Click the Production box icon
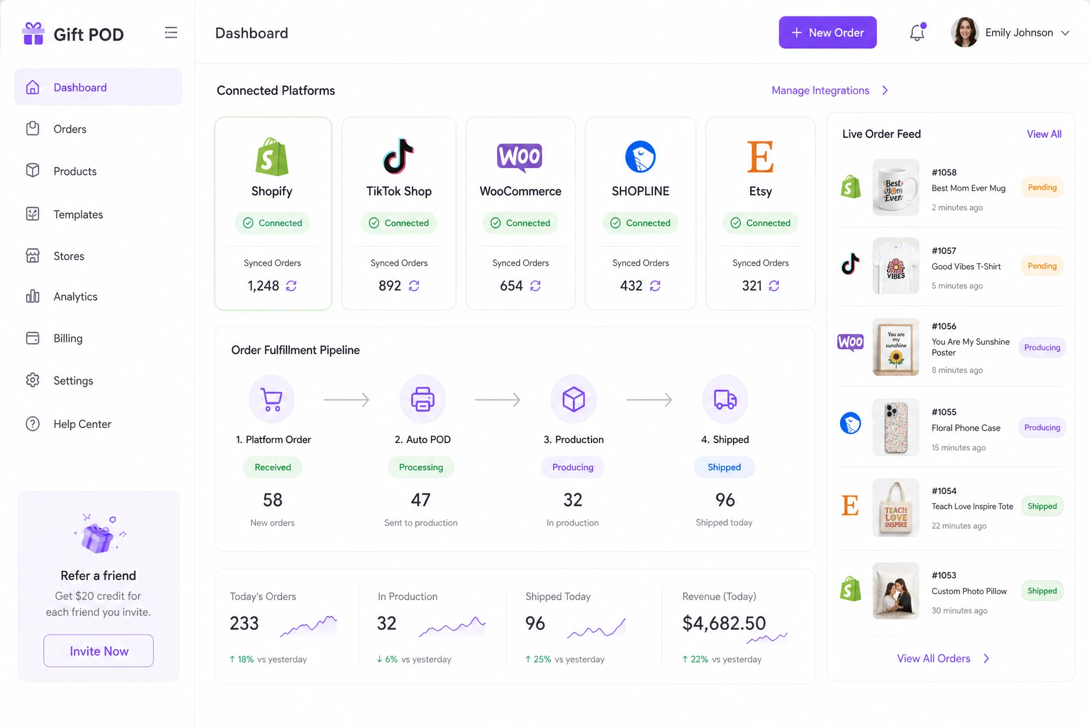Image resolution: width=1090 pixels, height=727 pixels. (x=573, y=399)
